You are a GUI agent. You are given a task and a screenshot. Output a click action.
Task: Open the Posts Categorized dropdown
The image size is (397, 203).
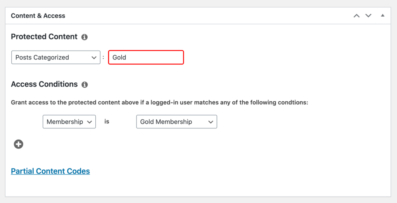coord(55,58)
